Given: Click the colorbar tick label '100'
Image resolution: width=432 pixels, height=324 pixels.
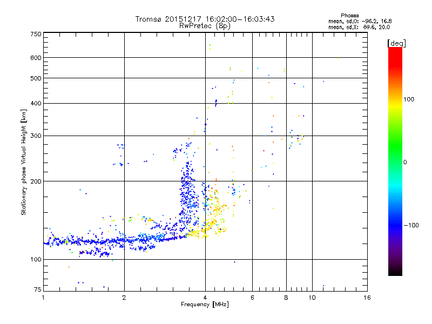Looking at the screenshot, I should (x=409, y=99).
